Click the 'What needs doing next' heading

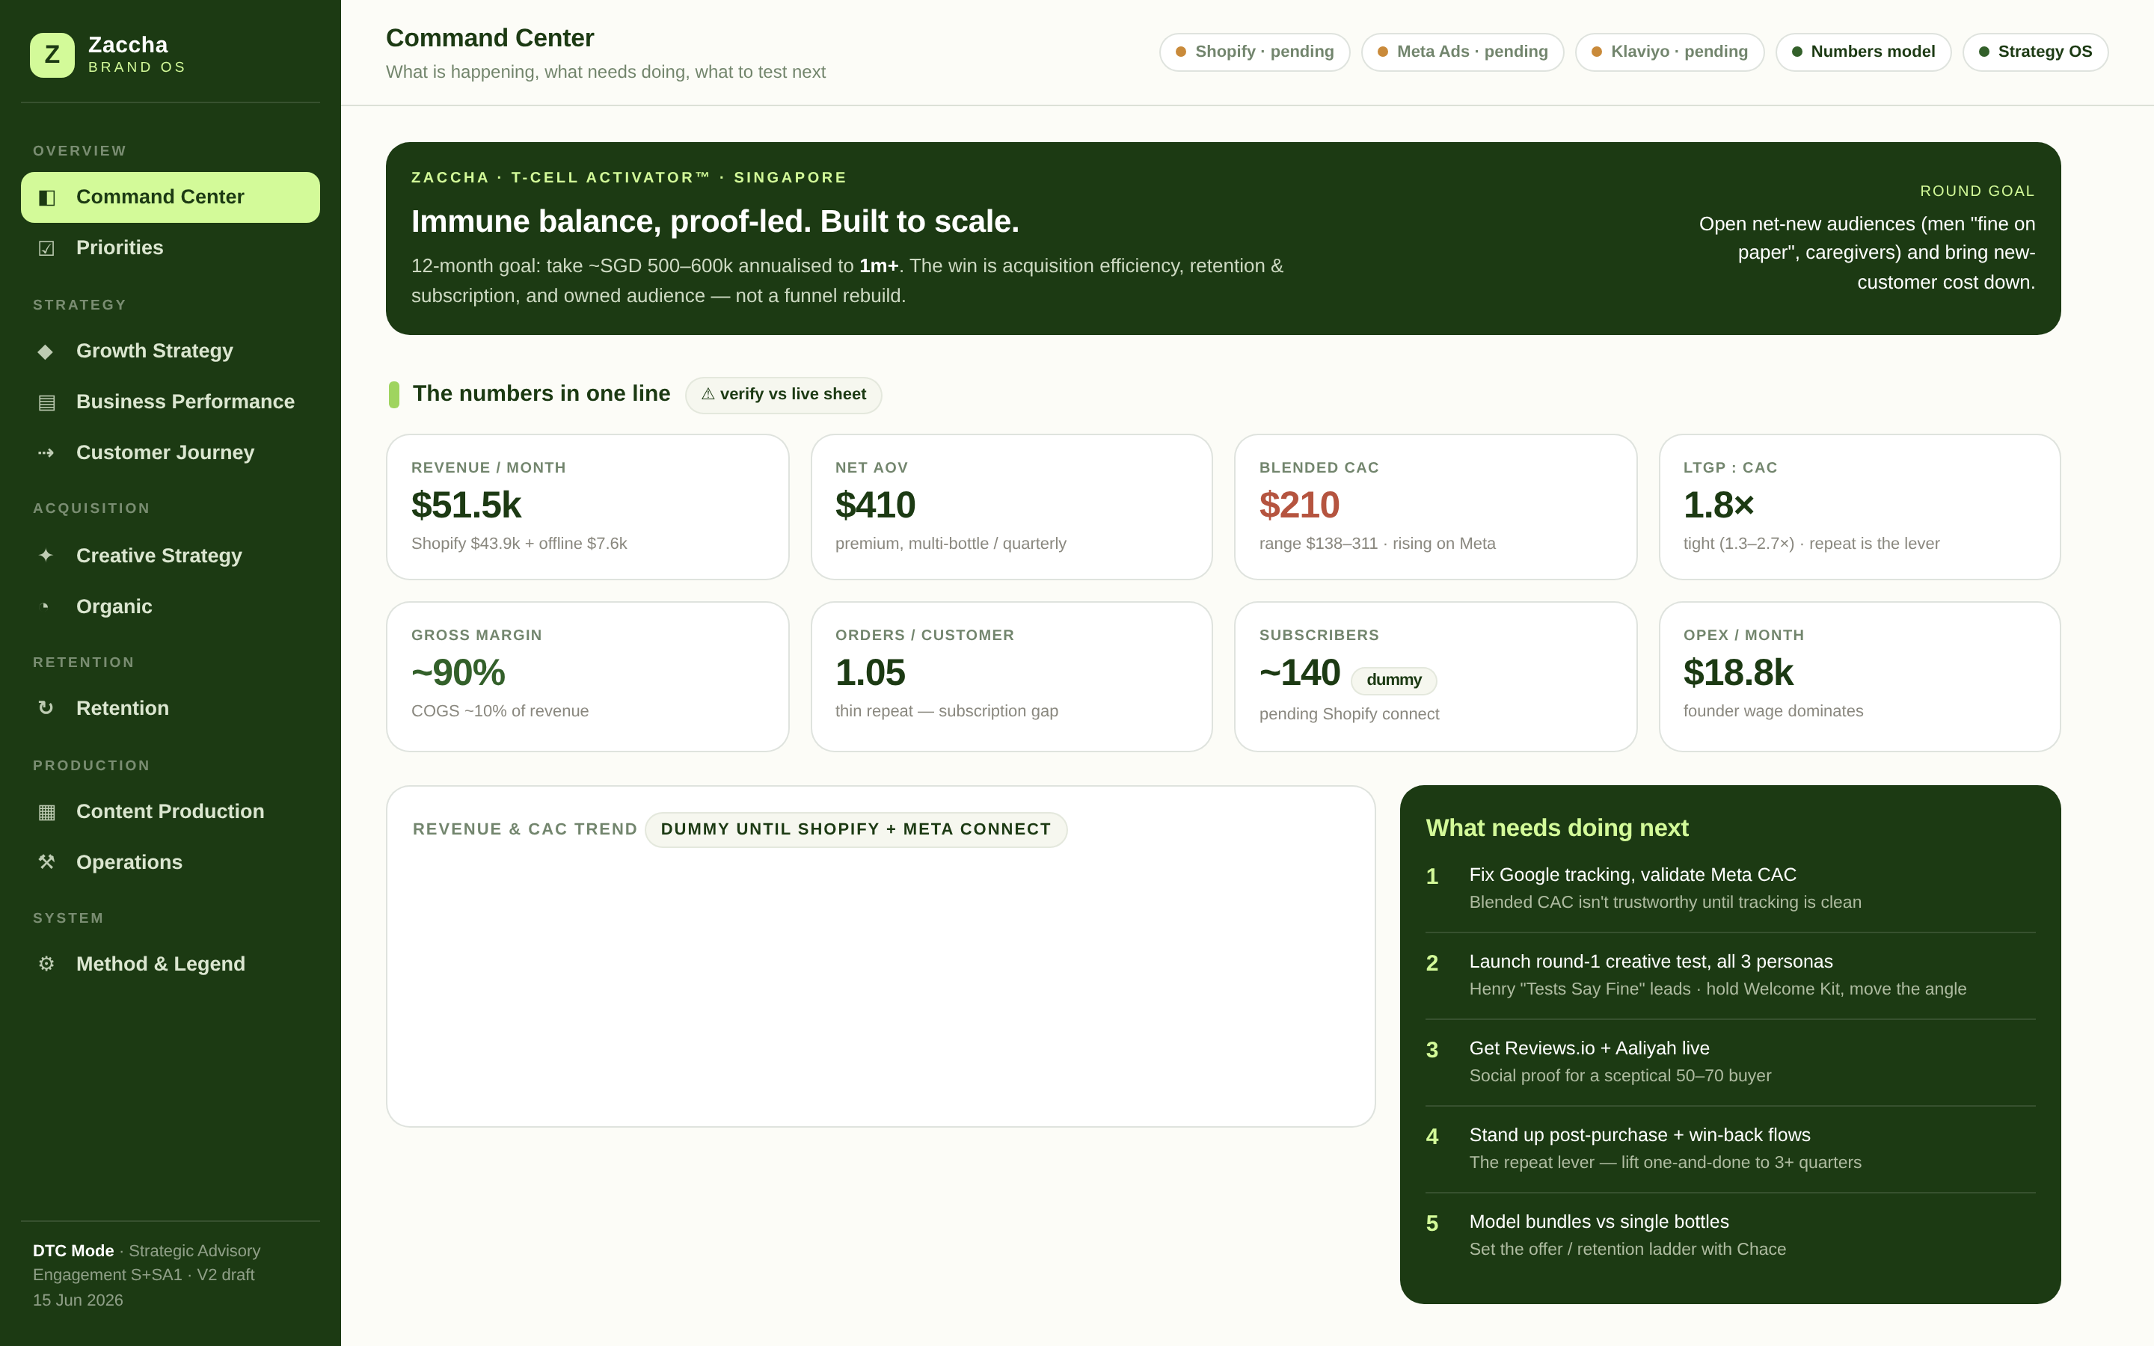(x=1556, y=828)
